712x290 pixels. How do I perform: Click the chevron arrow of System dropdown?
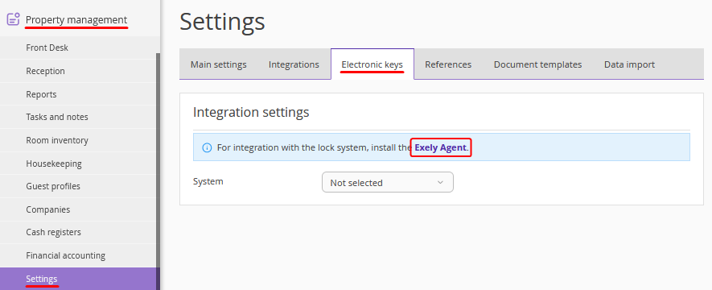(x=439, y=183)
